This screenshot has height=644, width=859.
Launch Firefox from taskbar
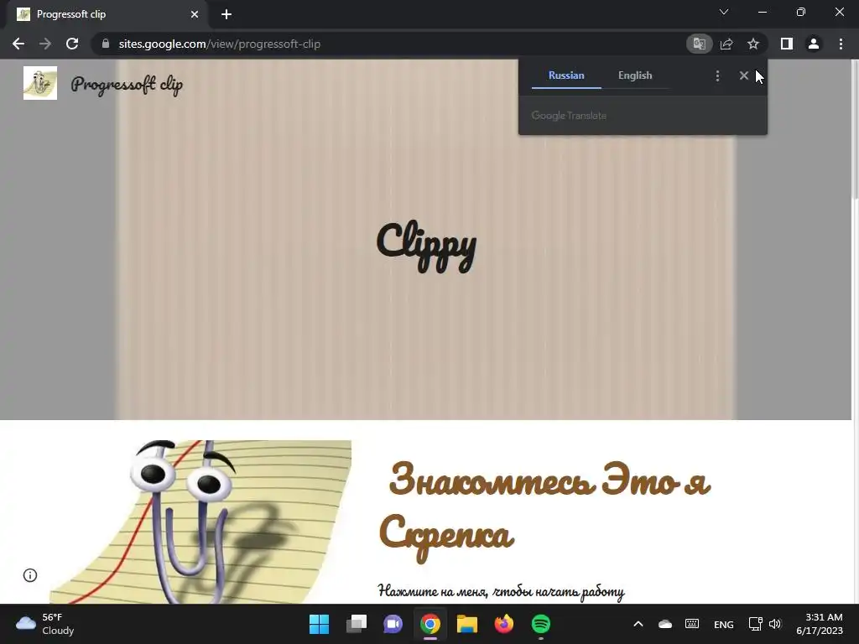[x=504, y=624]
